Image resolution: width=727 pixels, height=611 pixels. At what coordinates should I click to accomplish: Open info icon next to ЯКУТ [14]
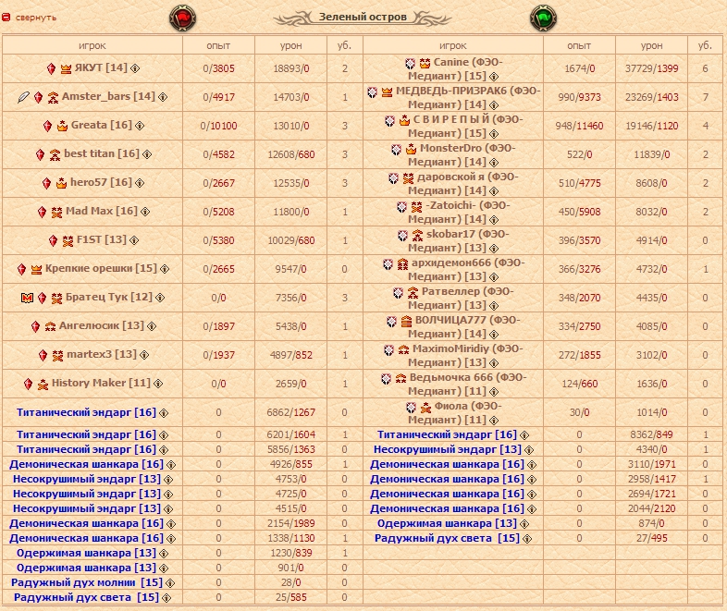tap(135, 68)
